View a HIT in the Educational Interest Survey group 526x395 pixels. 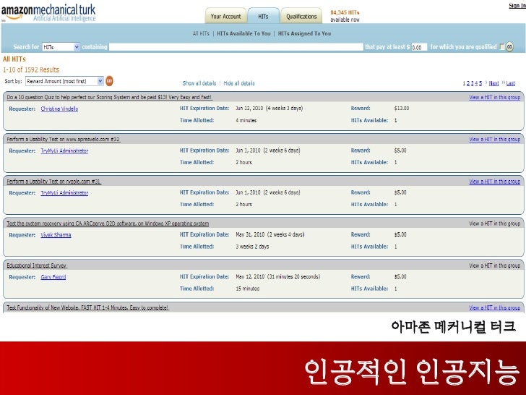(494, 266)
